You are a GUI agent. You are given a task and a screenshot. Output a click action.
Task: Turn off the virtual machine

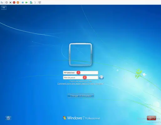pos(10,2)
